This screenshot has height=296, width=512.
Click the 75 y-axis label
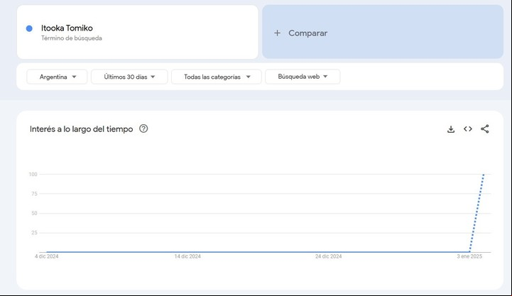click(34, 194)
